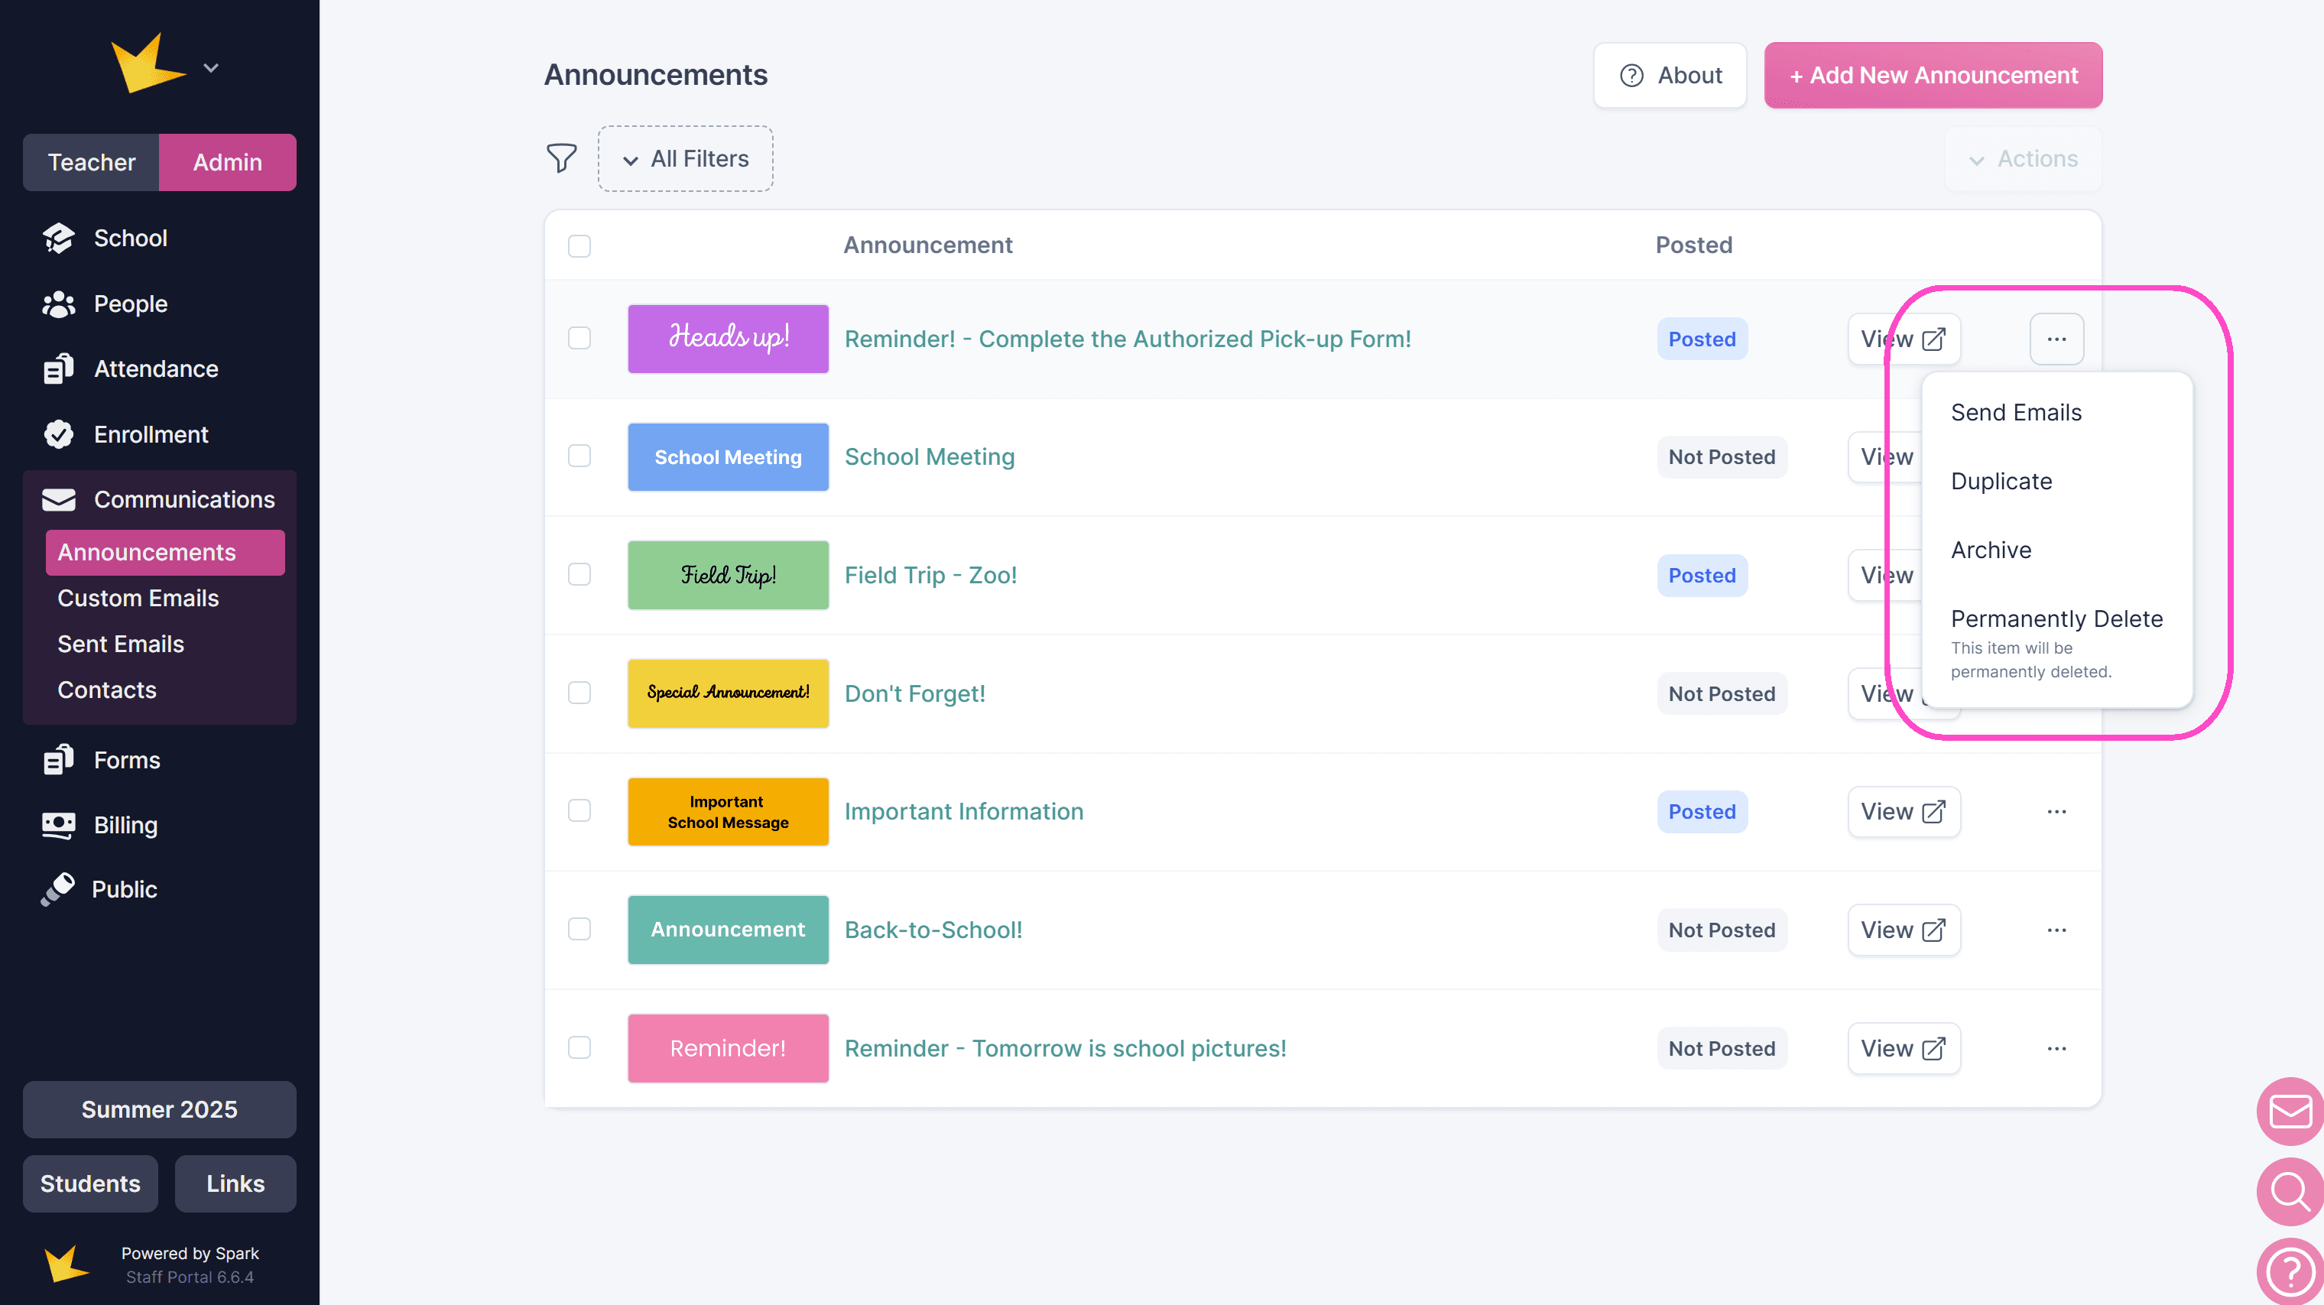Click the floating search magnifier icon

pyautogui.click(x=2289, y=1190)
